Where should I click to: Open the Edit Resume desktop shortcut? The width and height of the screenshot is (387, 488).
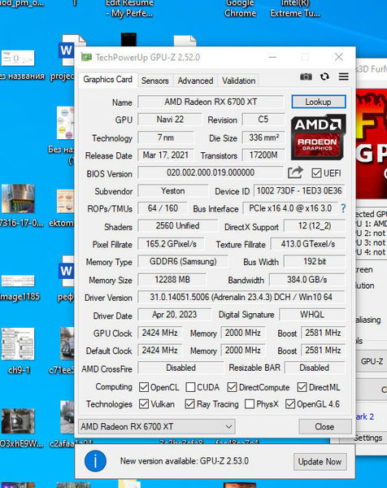coord(129,8)
